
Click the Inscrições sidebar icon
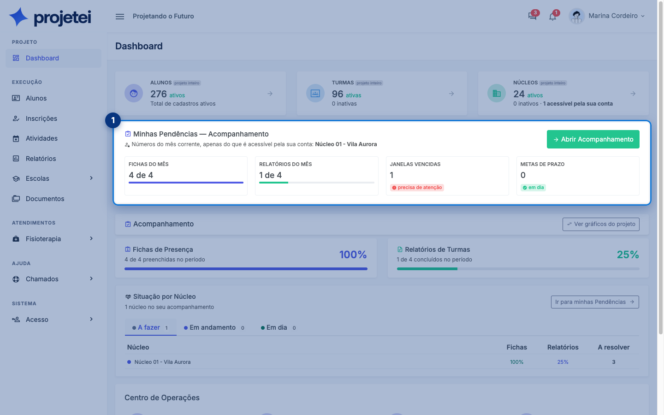tap(16, 119)
